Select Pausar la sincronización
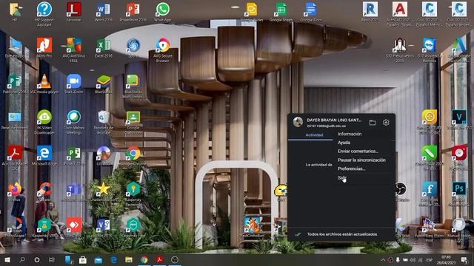This screenshot has height=266, width=474. [x=361, y=160]
